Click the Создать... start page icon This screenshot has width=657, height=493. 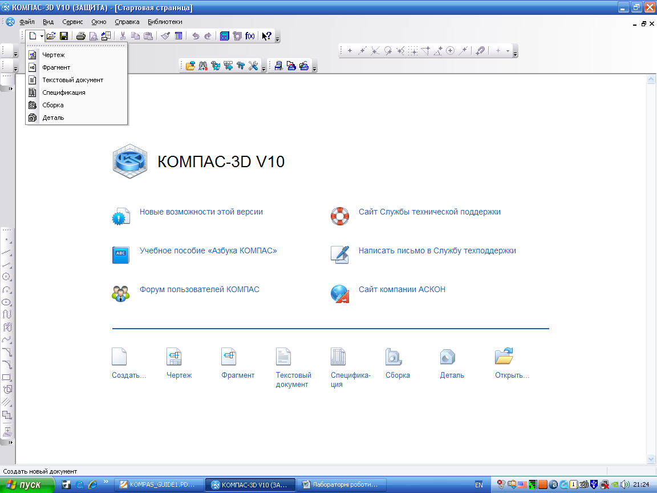(119, 356)
